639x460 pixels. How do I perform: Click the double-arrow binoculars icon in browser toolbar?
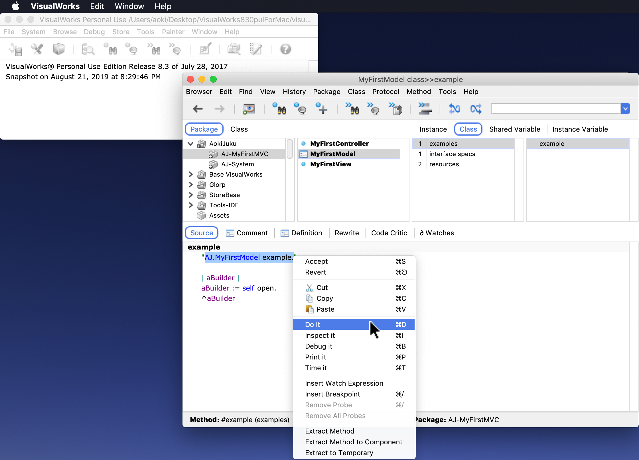tap(352, 109)
